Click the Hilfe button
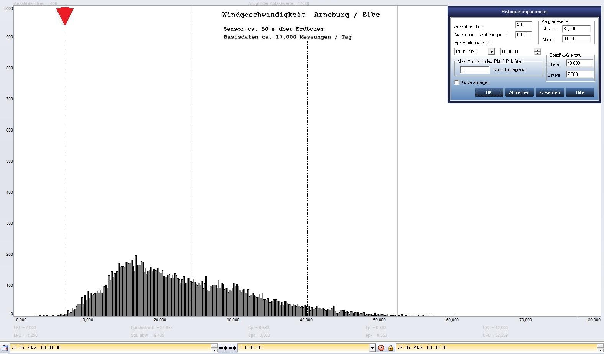Image resolution: width=604 pixels, height=354 pixels. coord(580,92)
